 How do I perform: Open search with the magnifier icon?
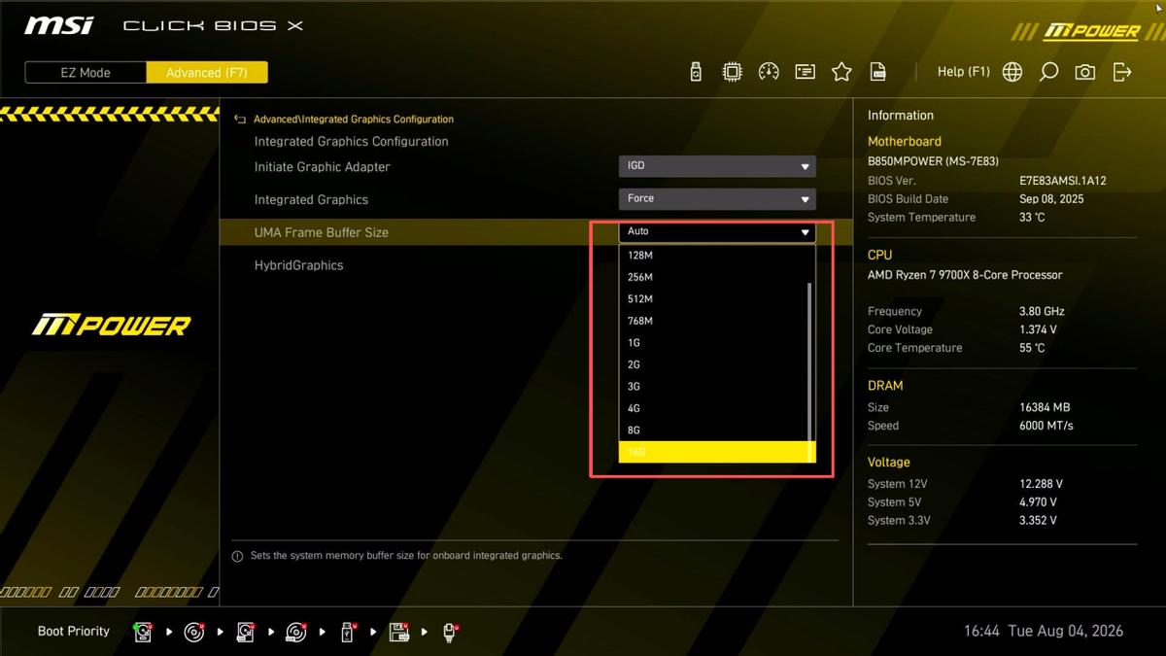(1048, 72)
